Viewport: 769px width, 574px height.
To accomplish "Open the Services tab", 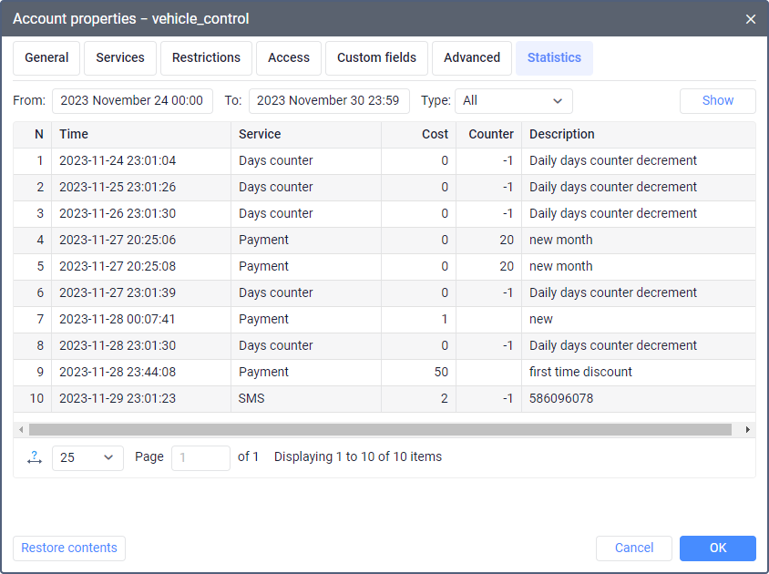I will point(120,57).
